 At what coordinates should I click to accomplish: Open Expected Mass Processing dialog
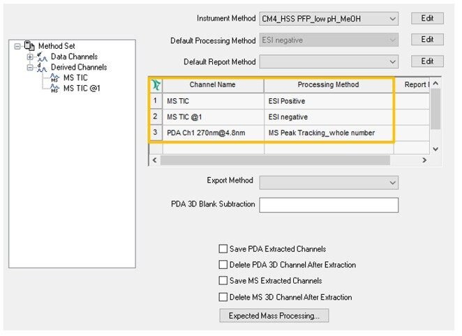[274, 316]
